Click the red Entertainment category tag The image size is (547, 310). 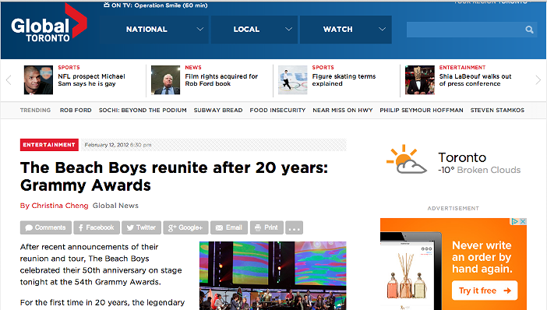point(49,145)
